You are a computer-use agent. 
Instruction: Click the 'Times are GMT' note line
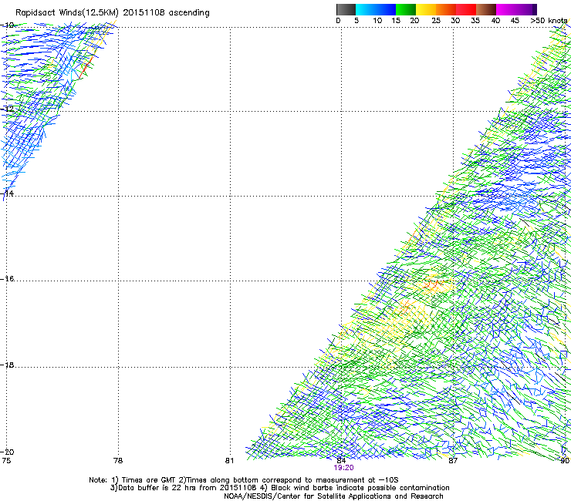click(x=244, y=480)
